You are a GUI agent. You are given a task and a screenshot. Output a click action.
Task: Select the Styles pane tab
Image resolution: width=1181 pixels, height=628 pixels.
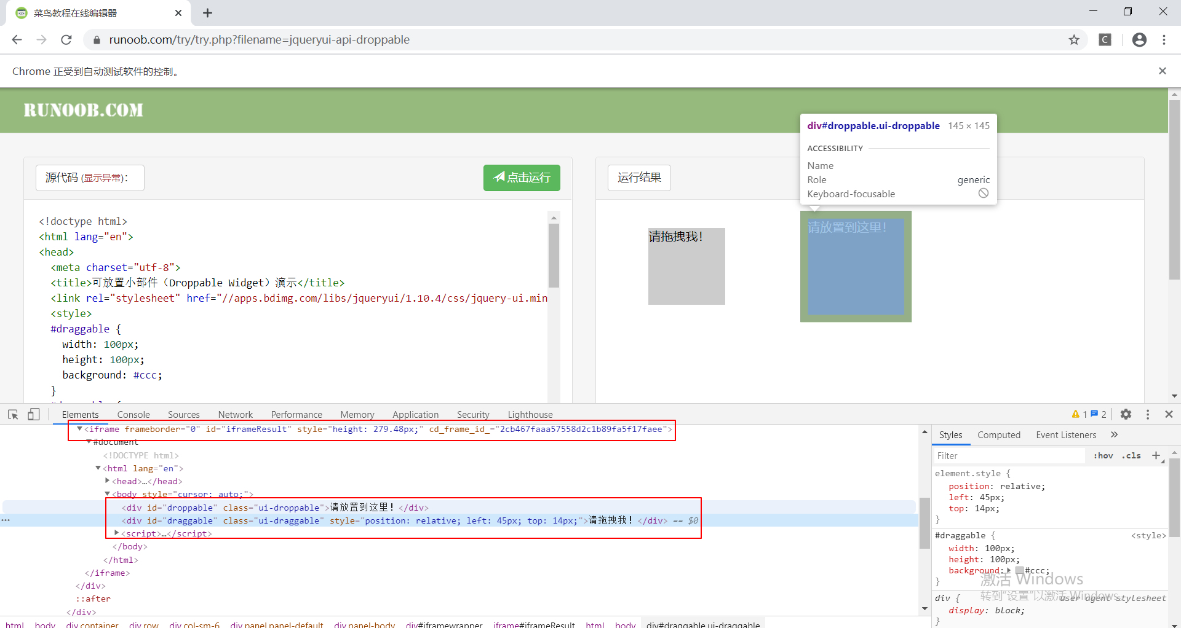point(950,435)
